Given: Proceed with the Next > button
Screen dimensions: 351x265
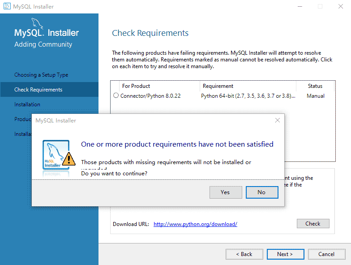Looking at the screenshot, I should pos(286,254).
